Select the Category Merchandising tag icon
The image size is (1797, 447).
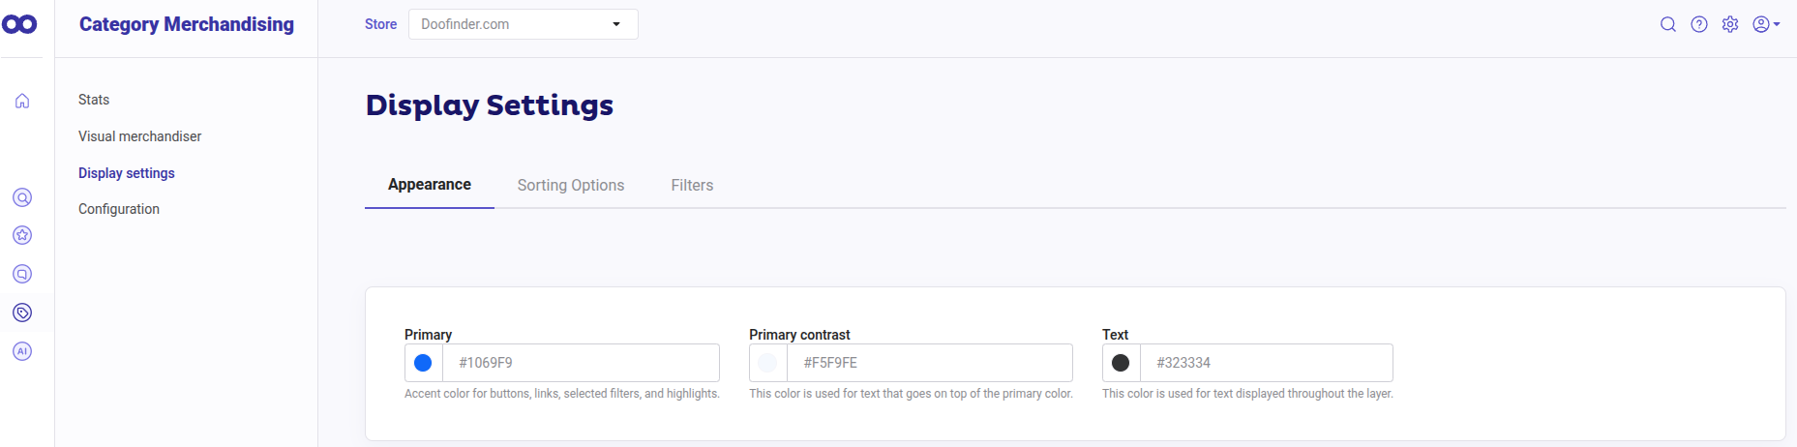pos(22,313)
